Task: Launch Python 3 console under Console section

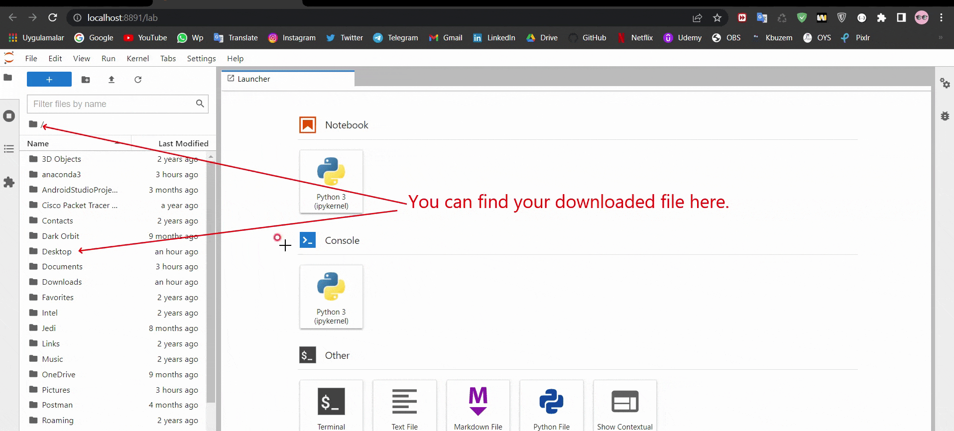Action: (x=331, y=297)
